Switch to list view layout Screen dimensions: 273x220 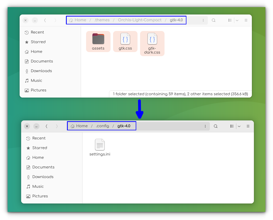tap(230, 20)
